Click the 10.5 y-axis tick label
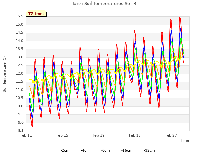Image resolution: width=209 pixels, height=157 pixels. 20,98
